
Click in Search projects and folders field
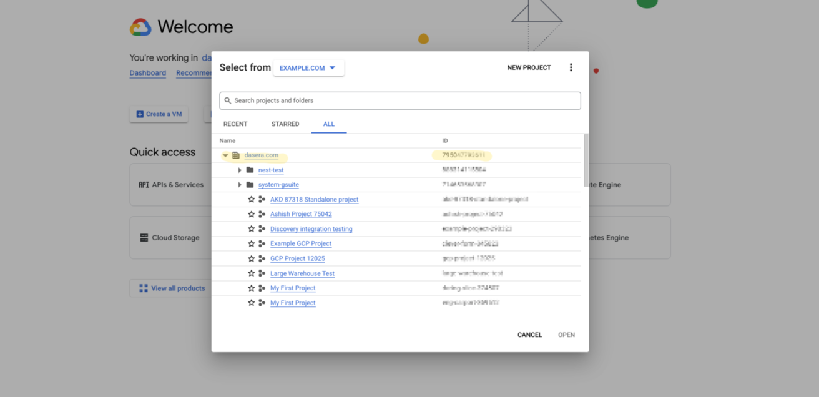coord(400,100)
